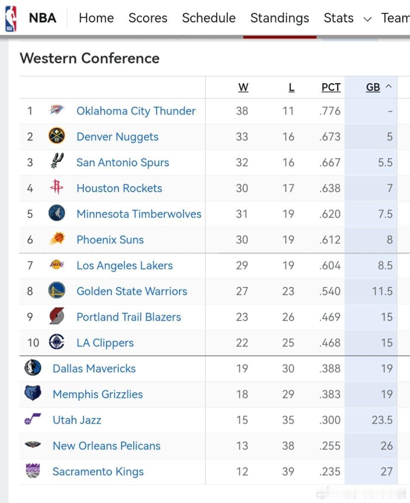Expand the Stats dropdown menu
The width and height of the screenshot is (410, 503).
click(x=368, y=19)
